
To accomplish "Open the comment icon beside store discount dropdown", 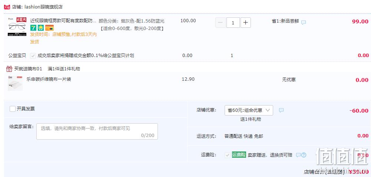I will click(x=281, y=110).
